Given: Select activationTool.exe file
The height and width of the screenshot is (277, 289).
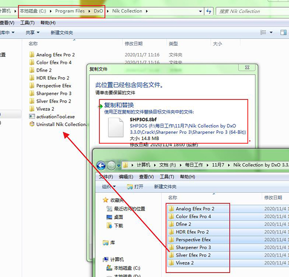Looking at the screenshot, I should [x=52, y=117].
